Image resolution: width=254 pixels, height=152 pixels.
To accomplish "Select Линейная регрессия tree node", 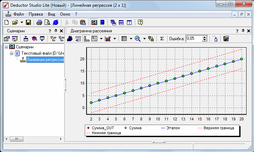I will pyautogui.click(x=45, y=60).
